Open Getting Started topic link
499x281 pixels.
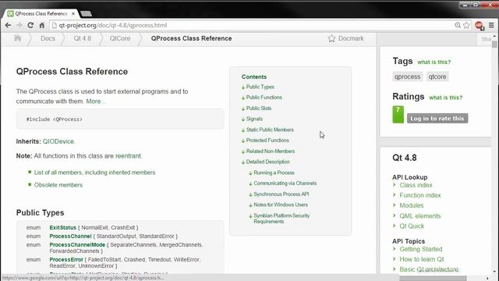click(421, 249)
